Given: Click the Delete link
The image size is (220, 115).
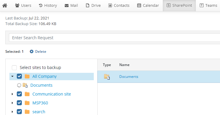Looking at the screenshot, I should 40,52.
